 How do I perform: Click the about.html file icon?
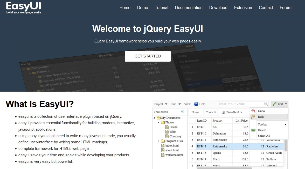163,150
